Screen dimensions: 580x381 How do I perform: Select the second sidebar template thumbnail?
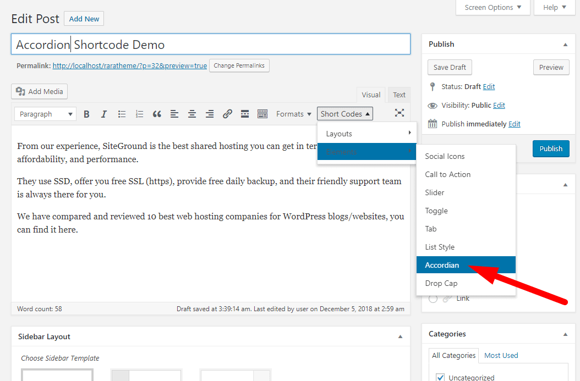click(x=146, y=375)
